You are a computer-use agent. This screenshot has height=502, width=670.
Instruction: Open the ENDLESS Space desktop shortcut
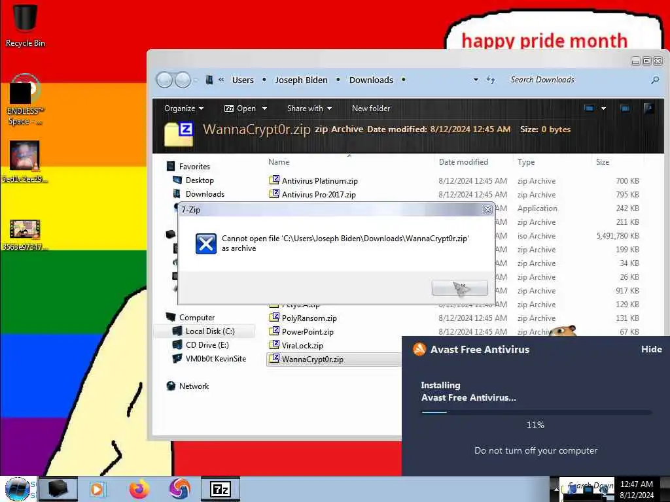pos(25,100)
